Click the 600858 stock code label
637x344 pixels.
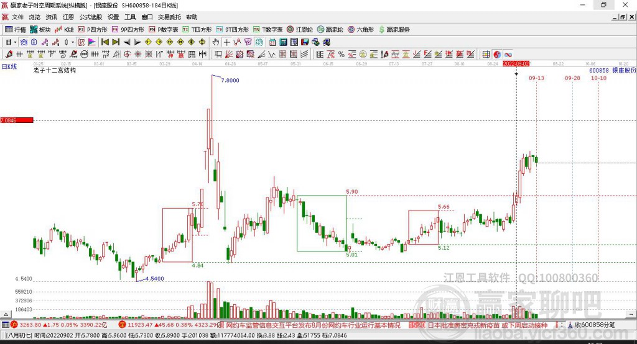(599, 70)
